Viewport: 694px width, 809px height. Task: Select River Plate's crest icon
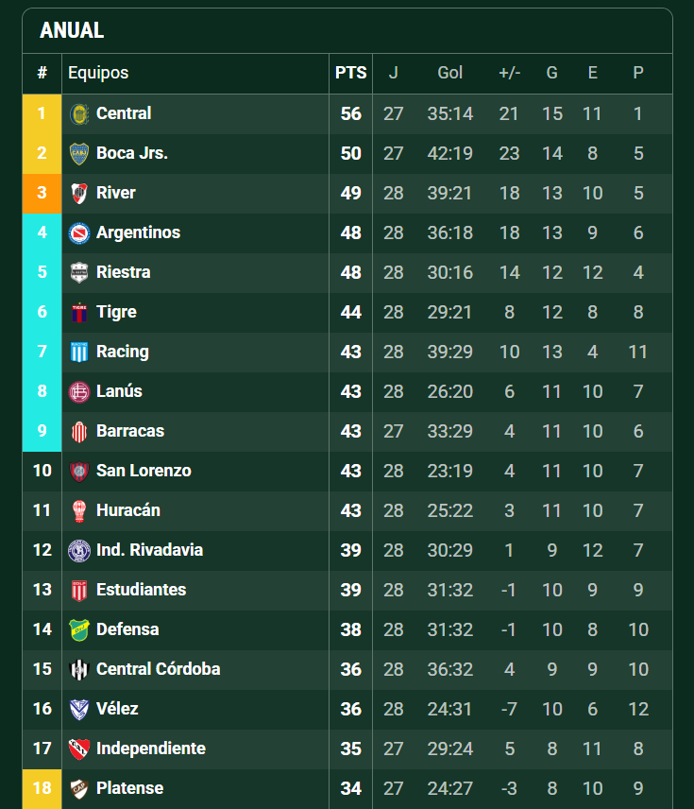click(79, 194)
